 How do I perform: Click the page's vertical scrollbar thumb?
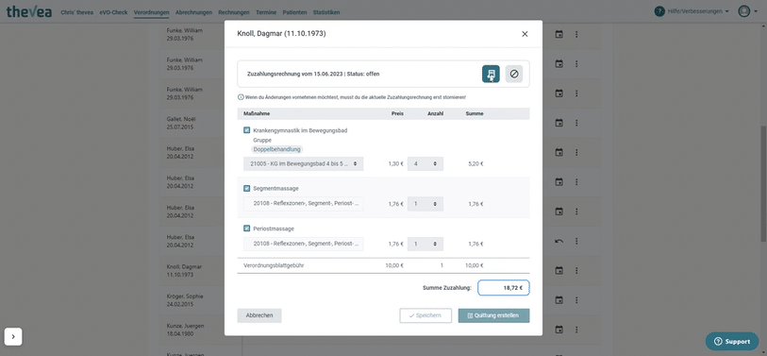pyautogui.click(x=763, y=183)
